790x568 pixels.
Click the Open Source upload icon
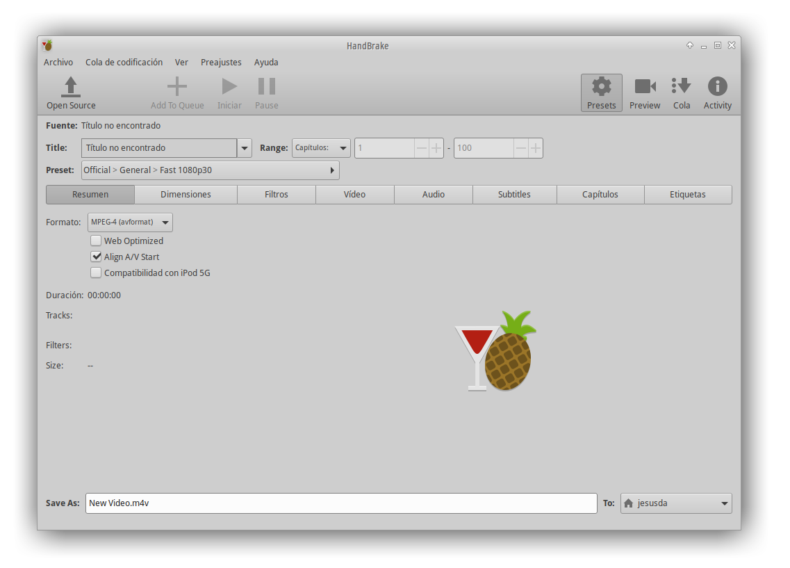click(x=71, y=87)
